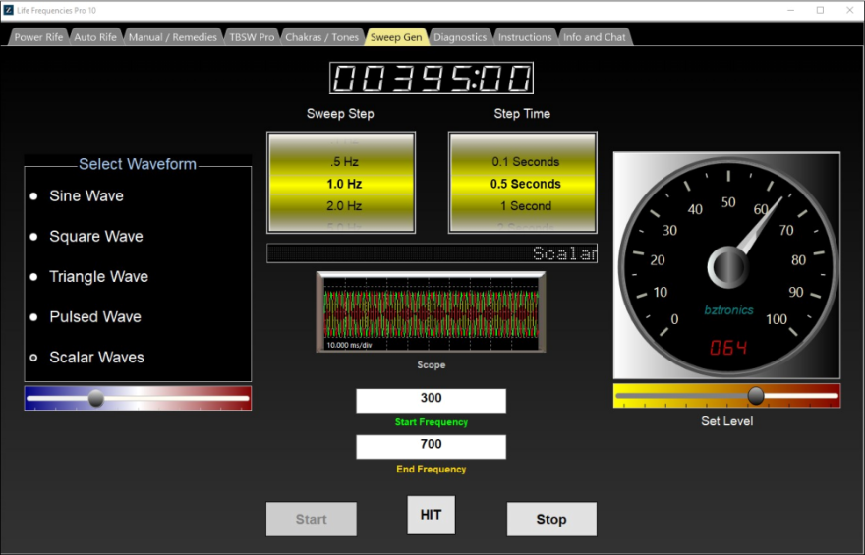Click the HIT button

click(431, 515)
